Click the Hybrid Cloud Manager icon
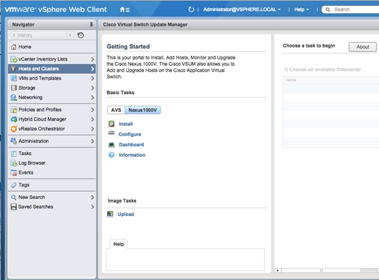This screenshot has height=280, width=379. [14, 119]
